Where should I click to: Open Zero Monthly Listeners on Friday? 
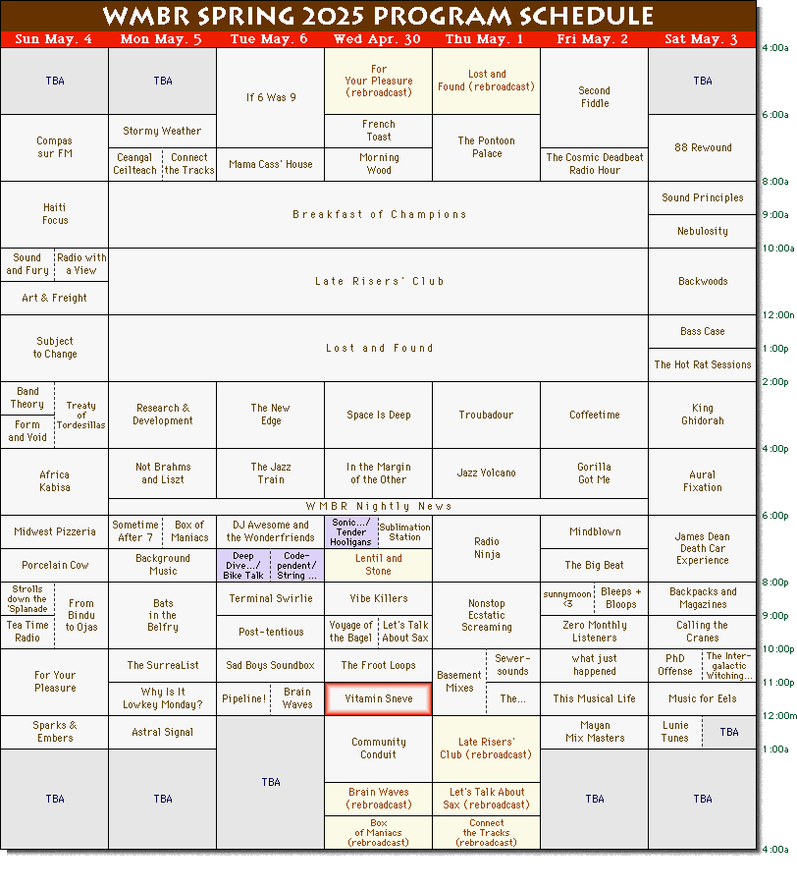(594, 632)
